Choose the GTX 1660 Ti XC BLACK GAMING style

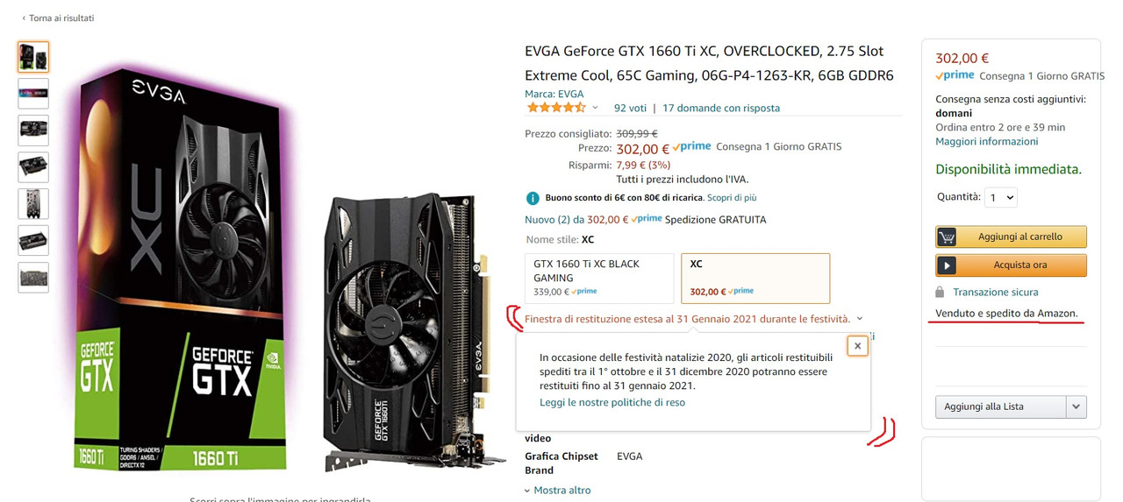[599, 279]
